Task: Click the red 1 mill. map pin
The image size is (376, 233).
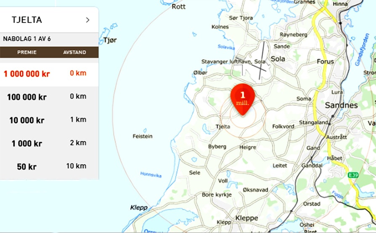Action: click(242, 99)
